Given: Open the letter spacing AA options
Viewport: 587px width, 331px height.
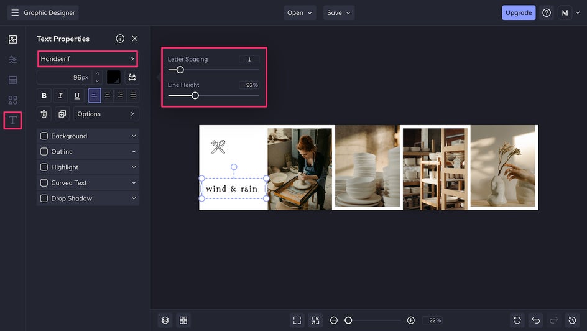Looking at the screenshot, I should pyautogui.click(x=132, y=77).
